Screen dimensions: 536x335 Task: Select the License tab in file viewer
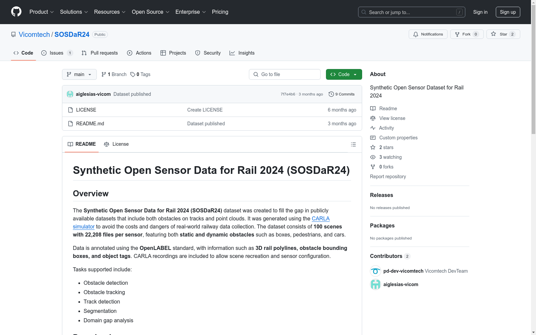116,144
